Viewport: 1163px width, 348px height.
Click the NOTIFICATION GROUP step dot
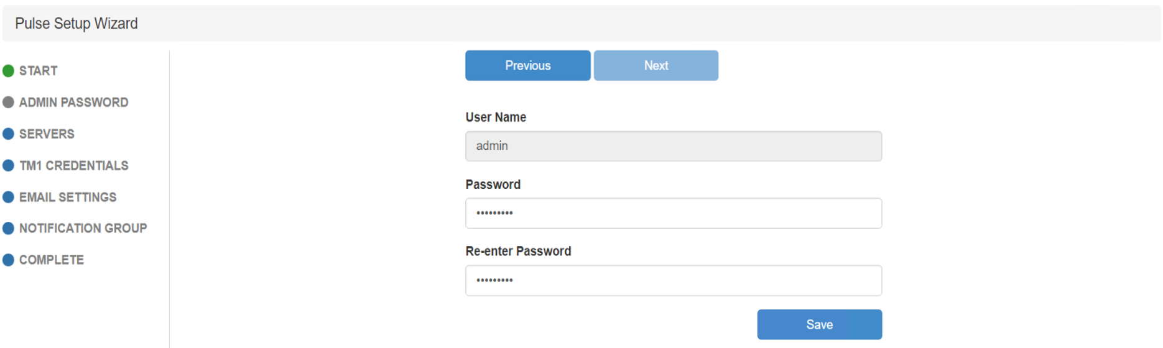(8, 229)
